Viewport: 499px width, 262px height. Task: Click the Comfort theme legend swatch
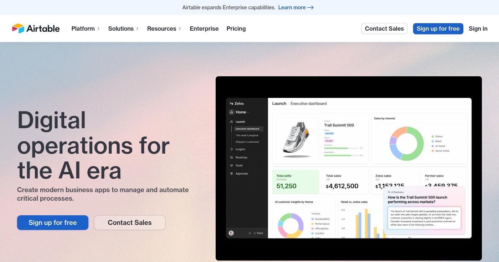(x=313, y=233)
